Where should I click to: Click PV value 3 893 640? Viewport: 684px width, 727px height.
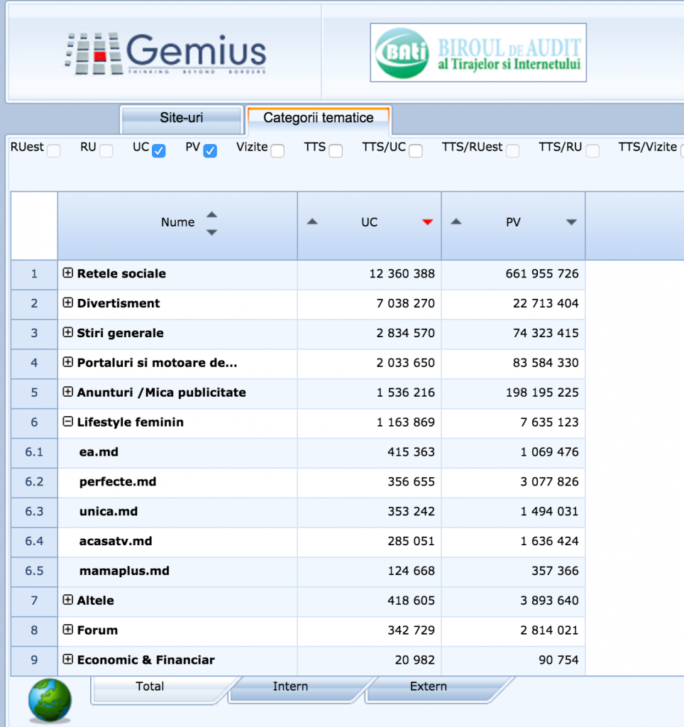549,601
